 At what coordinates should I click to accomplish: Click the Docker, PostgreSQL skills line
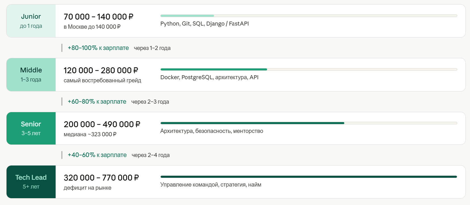click(x=209, y=77)
